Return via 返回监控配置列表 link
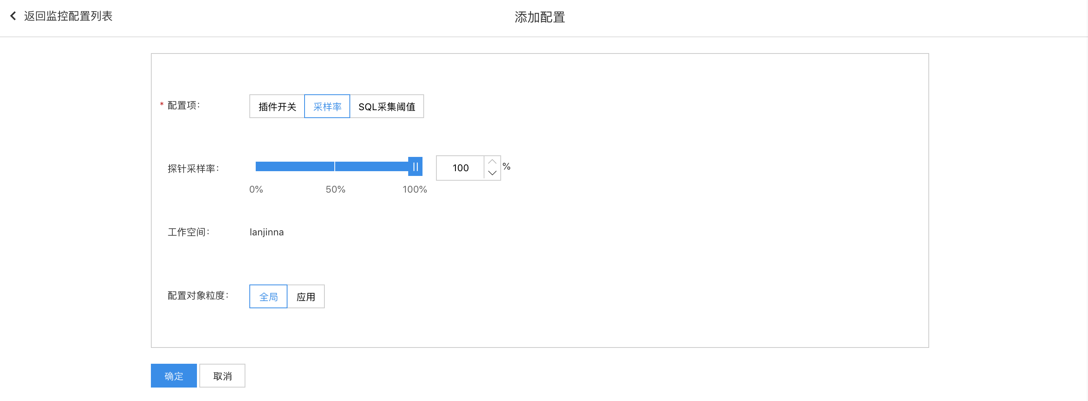1088x401 pixels. [x=68, y=16]
